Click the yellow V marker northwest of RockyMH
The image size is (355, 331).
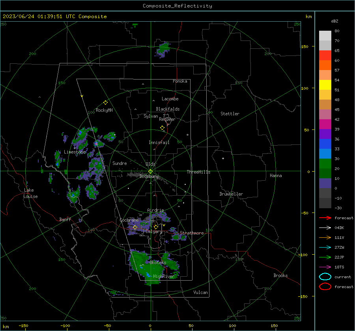[82, 96]
